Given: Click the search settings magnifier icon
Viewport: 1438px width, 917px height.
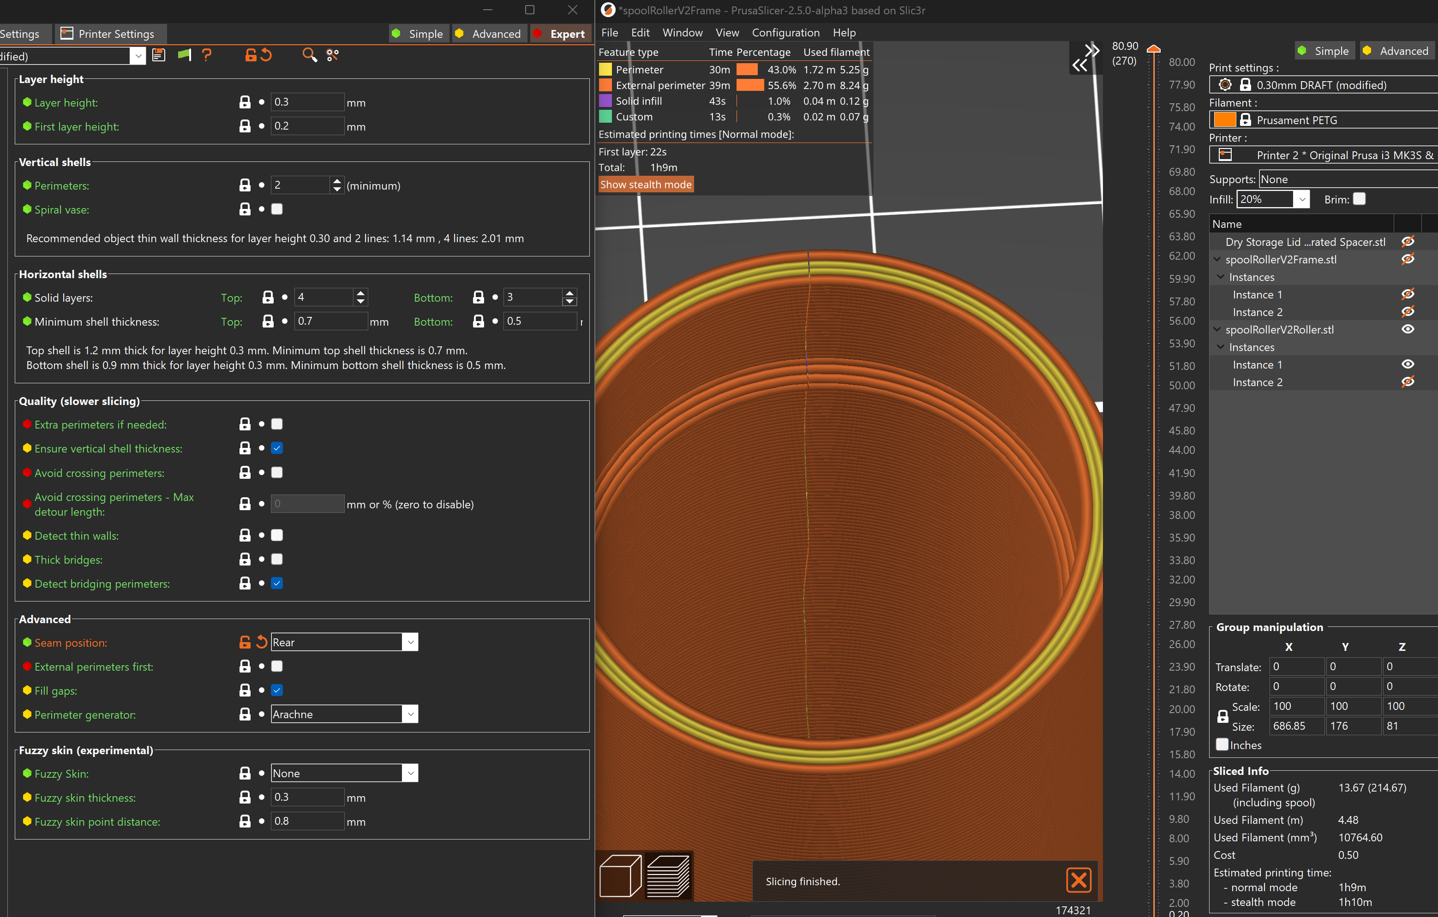Looking at the screenshot, I should click(x=309, y=55).
